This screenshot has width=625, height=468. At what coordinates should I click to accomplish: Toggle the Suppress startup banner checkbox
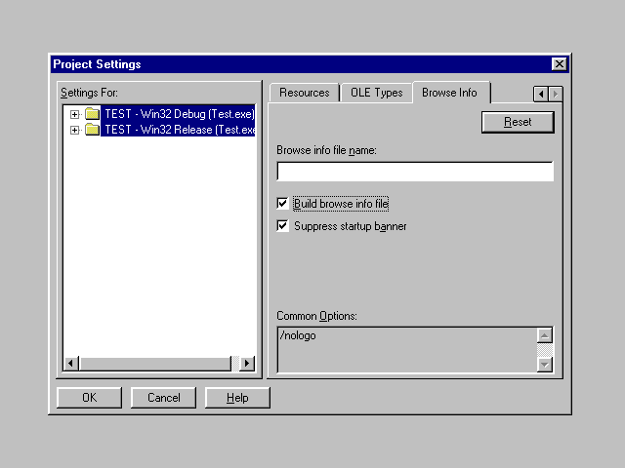tap(283, 226)
